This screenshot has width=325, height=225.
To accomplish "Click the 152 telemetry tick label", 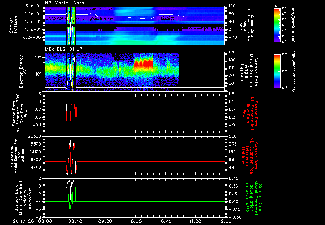I will pos(232,152).
